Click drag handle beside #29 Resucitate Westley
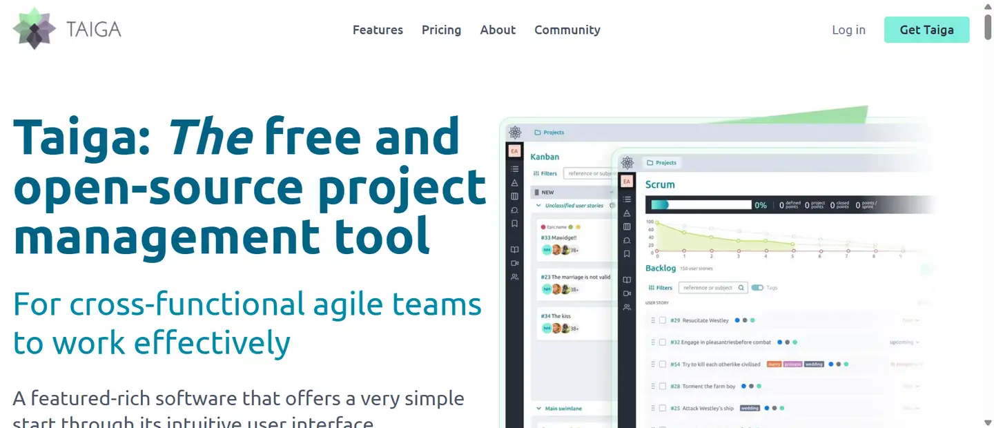The height and width of the screenshot is (428, 994). (652, 320)
